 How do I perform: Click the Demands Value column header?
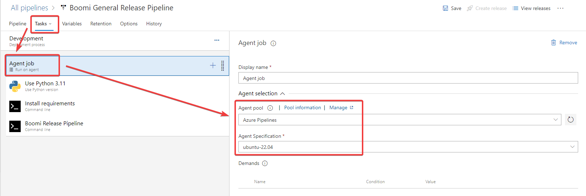pos(430,182)
